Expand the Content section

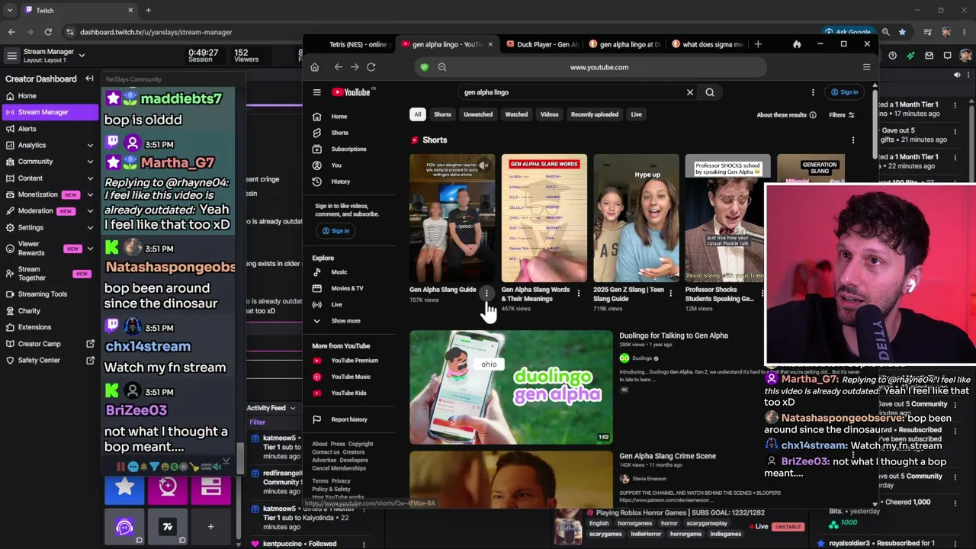(90, 178)
